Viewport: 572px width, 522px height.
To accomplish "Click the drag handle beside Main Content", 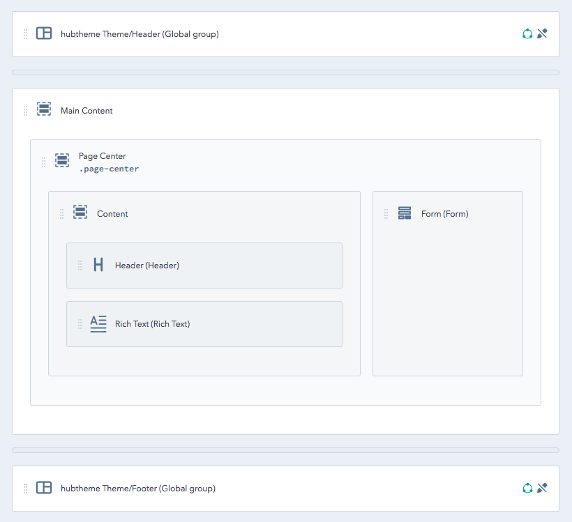I will pyautogui.click(x=26, y=110).
